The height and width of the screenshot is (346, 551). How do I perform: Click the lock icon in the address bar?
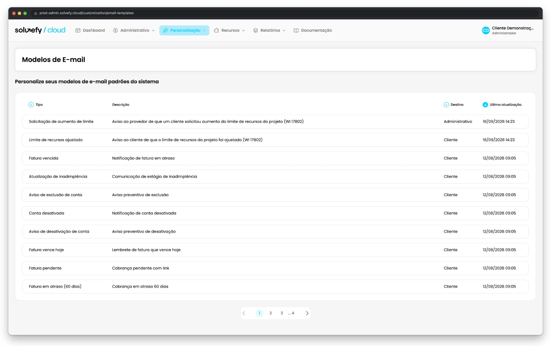tap(36, 13)
